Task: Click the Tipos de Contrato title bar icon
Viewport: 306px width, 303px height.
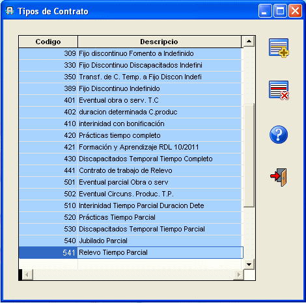Action: point(10,11)
